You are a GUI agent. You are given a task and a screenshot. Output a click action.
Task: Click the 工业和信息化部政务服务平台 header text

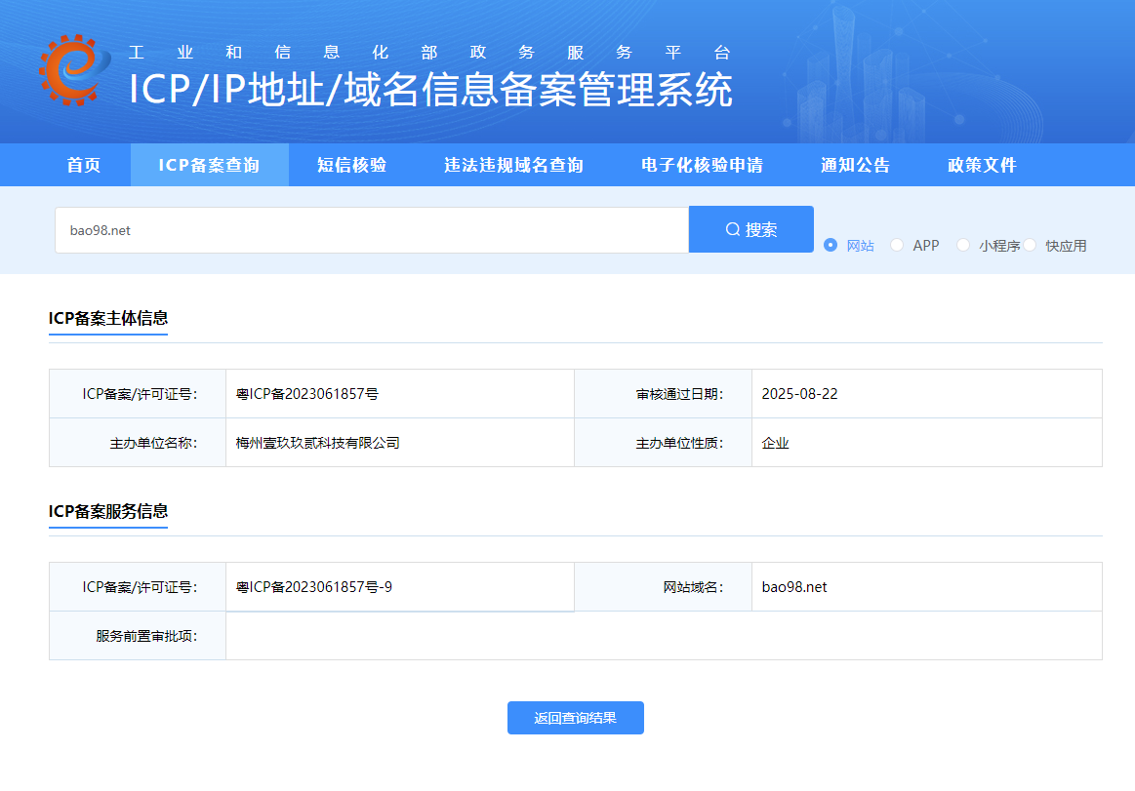430,52
